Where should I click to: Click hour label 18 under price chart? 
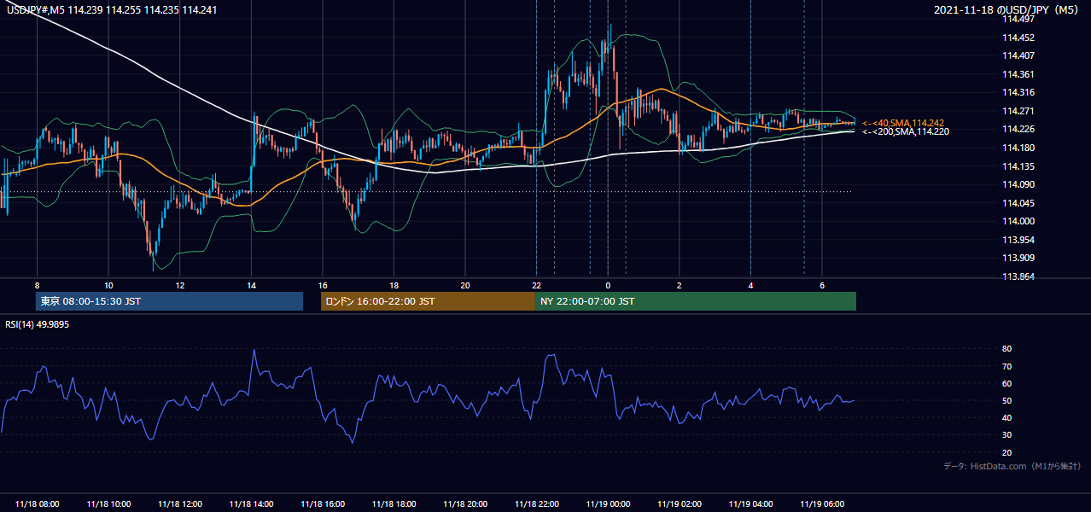(x=394, y=285)
